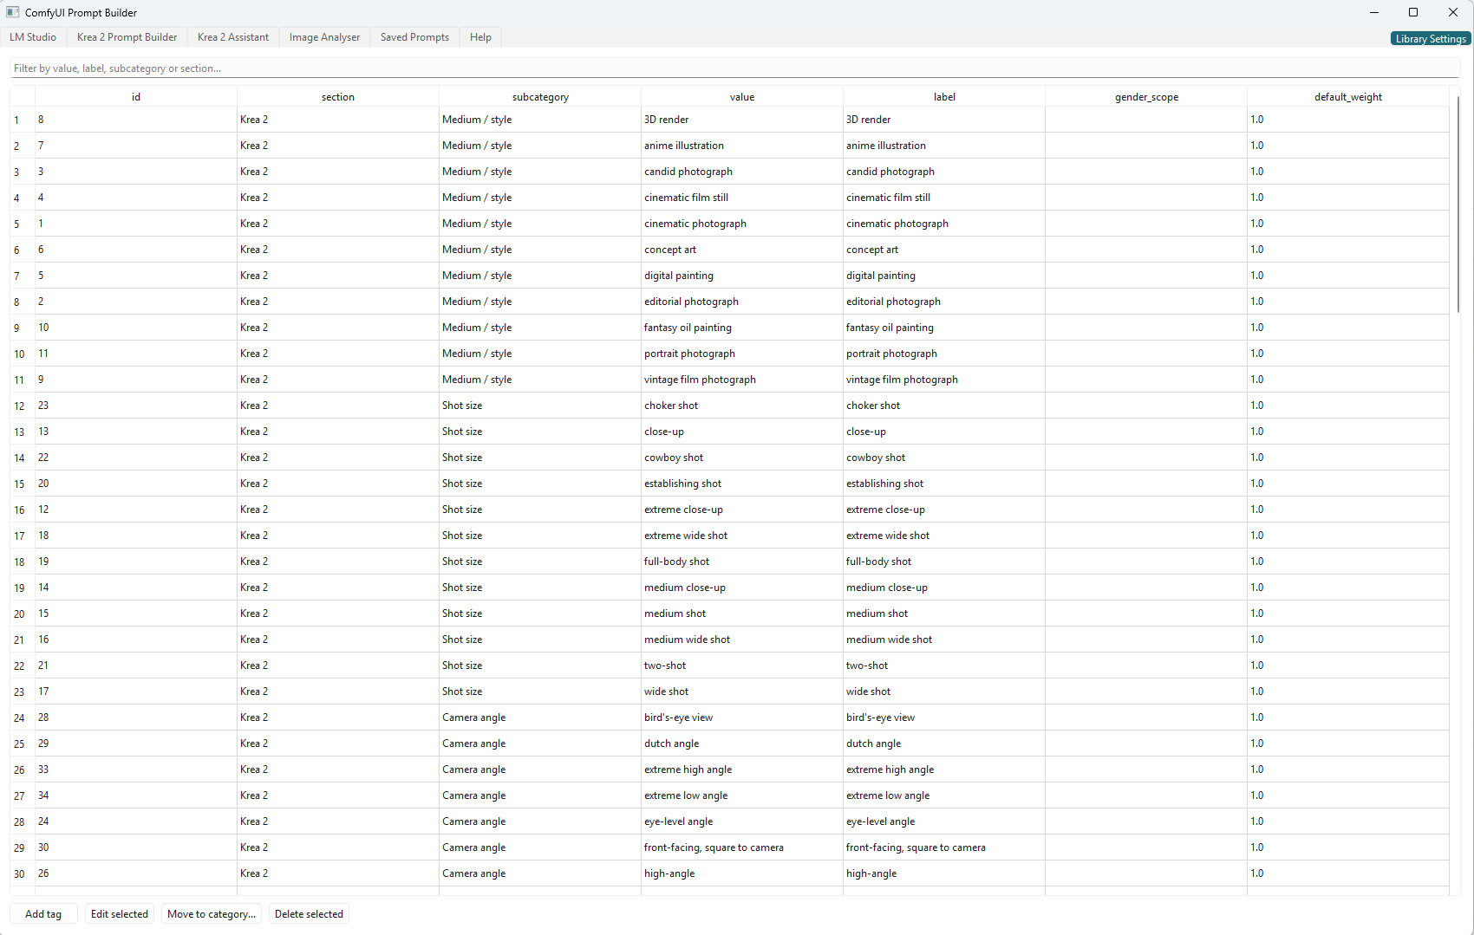
Task: Select the 'two-shot' value cell
Action: coord(742,666)
